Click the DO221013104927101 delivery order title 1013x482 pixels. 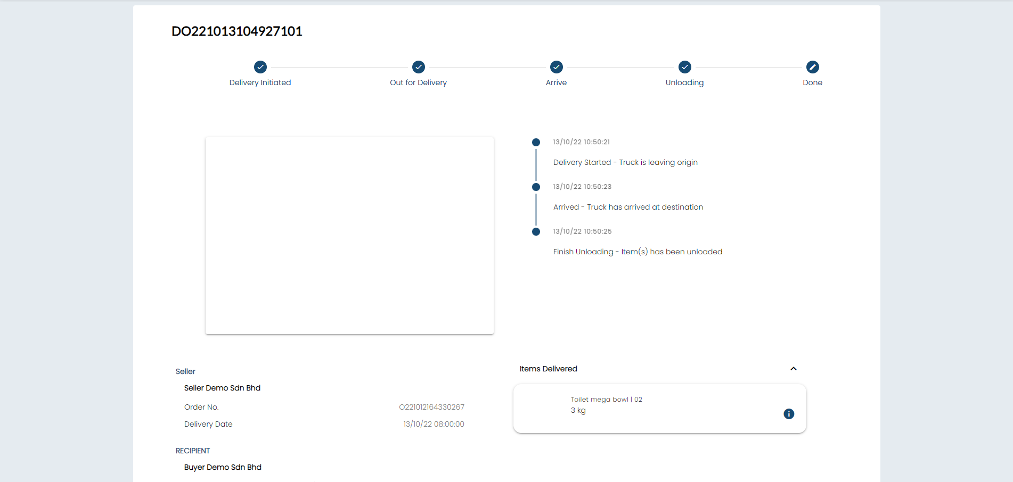coord(236,31)
